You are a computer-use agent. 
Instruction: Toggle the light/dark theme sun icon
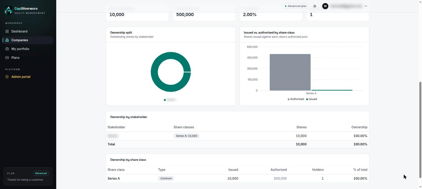[315, 6]
